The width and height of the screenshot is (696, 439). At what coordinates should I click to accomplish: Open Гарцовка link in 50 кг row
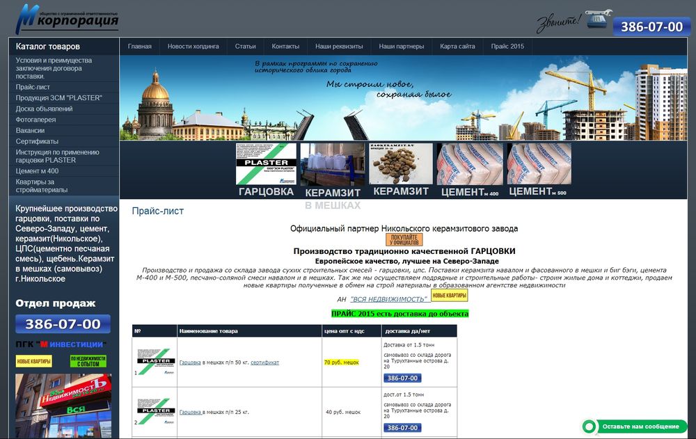point(190,362)
